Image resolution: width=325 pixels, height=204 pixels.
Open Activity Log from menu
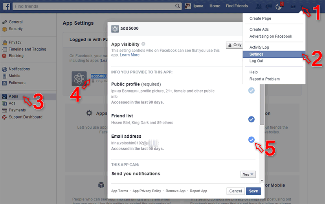point(259,47)
